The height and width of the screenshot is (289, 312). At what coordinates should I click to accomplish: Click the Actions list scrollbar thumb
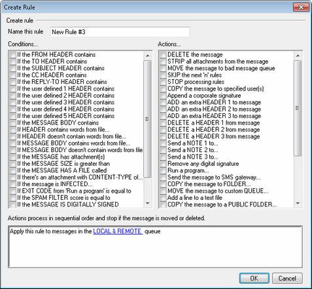(x=298, y=108)
